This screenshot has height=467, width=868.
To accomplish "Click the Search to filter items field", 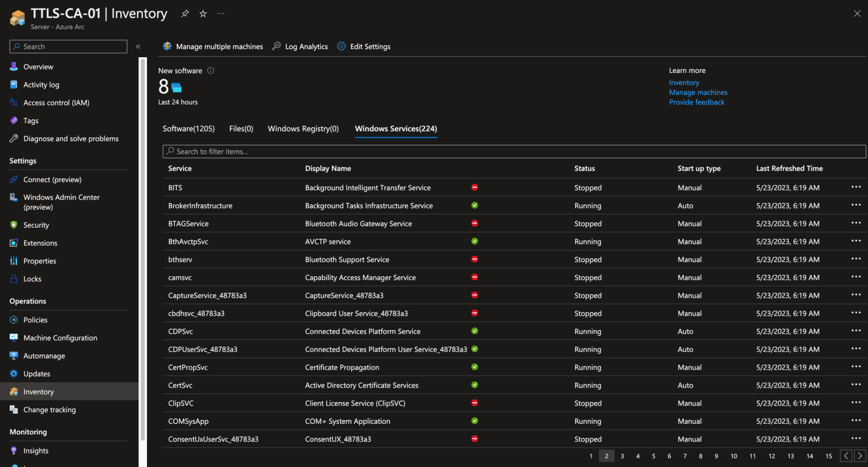I will [x=514, y=151].
